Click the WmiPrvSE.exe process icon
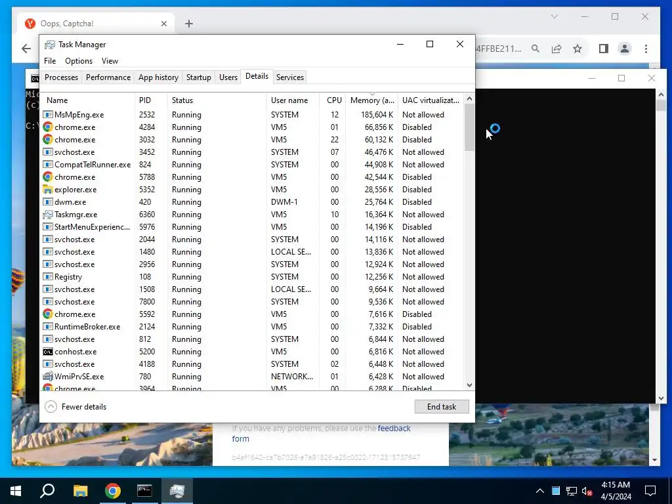The height and width of the screenshot is (504, 672). (48, 377)
